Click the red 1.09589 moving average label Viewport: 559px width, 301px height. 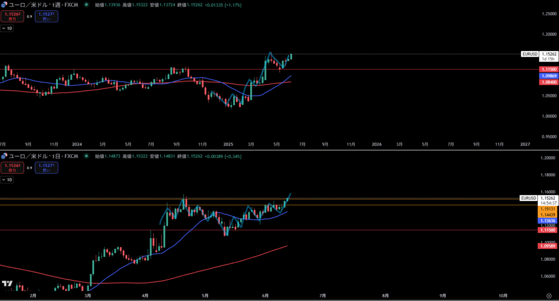(548, 246)
